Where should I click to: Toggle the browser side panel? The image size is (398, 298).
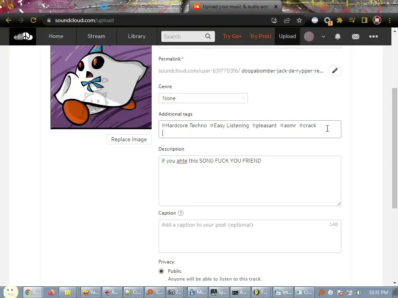pyautogui.click(x=365, y=20)
